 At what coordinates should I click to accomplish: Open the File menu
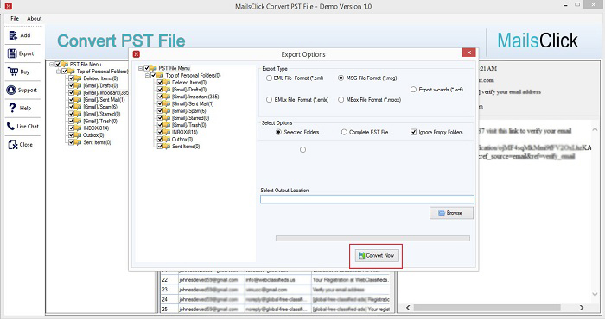[x=15, y=18]
